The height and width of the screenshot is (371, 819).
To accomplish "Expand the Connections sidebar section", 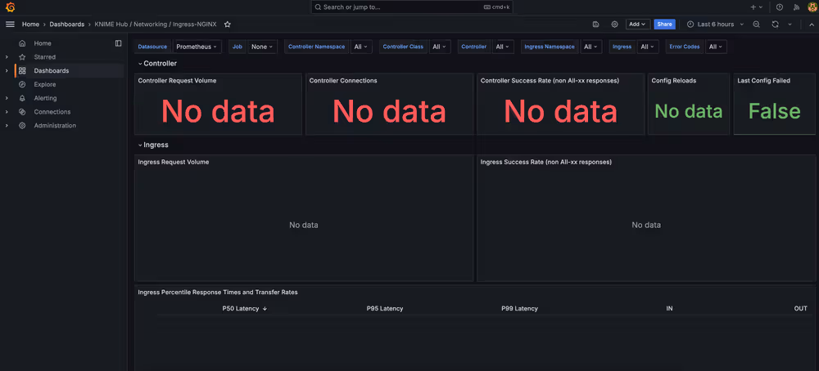I will [x=7, y=111].
